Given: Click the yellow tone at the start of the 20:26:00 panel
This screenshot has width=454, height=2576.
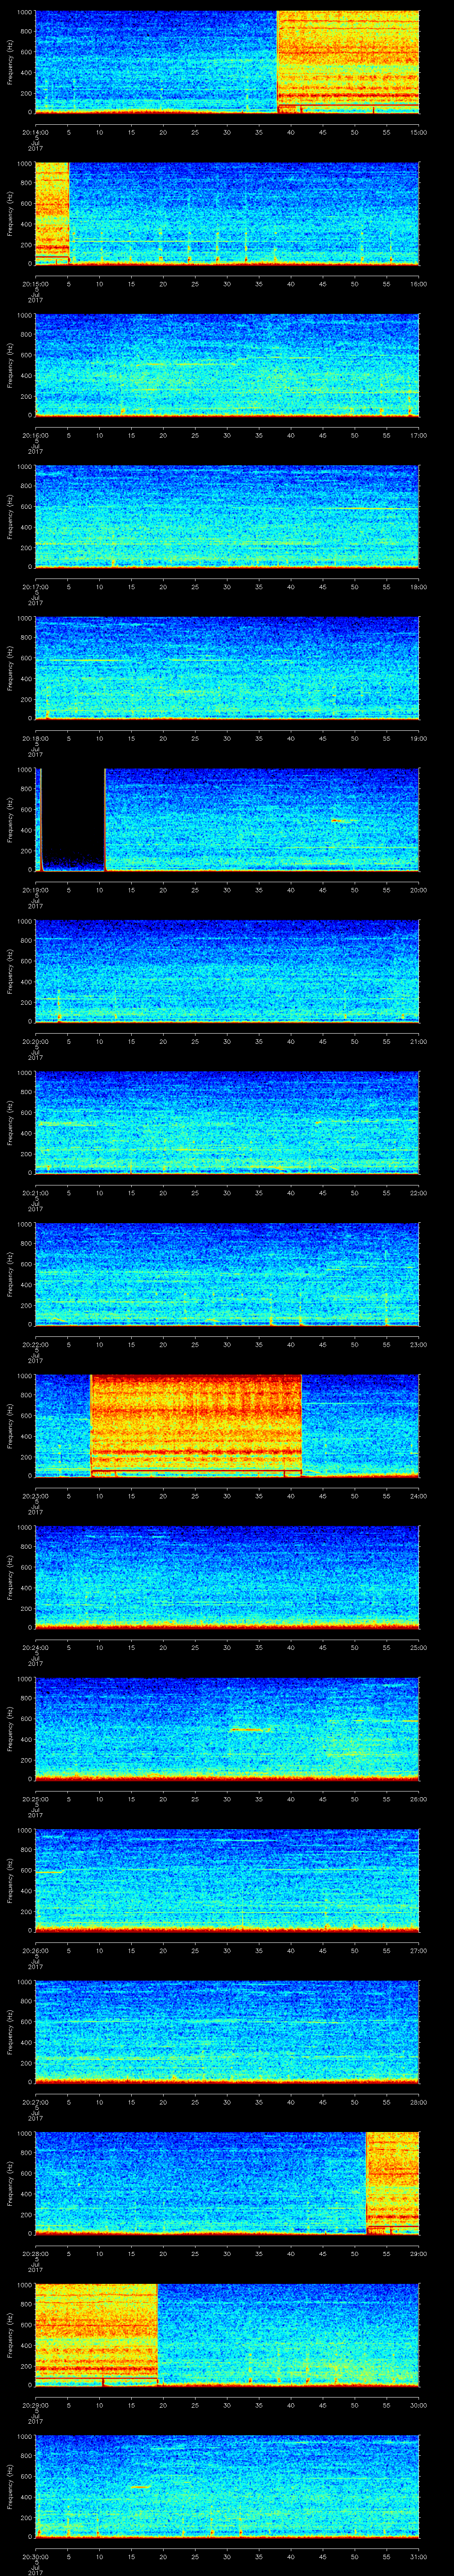Looking at the screenshot, I should (x=48, y=1871).
